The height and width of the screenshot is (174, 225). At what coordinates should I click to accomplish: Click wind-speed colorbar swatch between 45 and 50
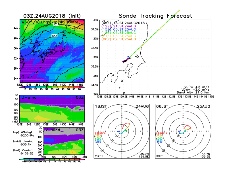pyautogui.click(x=66, y=87)
